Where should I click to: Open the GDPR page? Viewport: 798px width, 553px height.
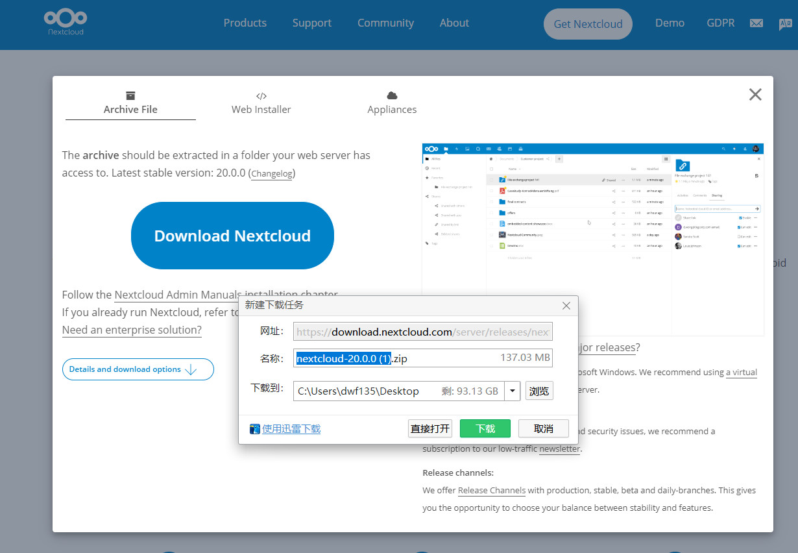coord(721,23)
